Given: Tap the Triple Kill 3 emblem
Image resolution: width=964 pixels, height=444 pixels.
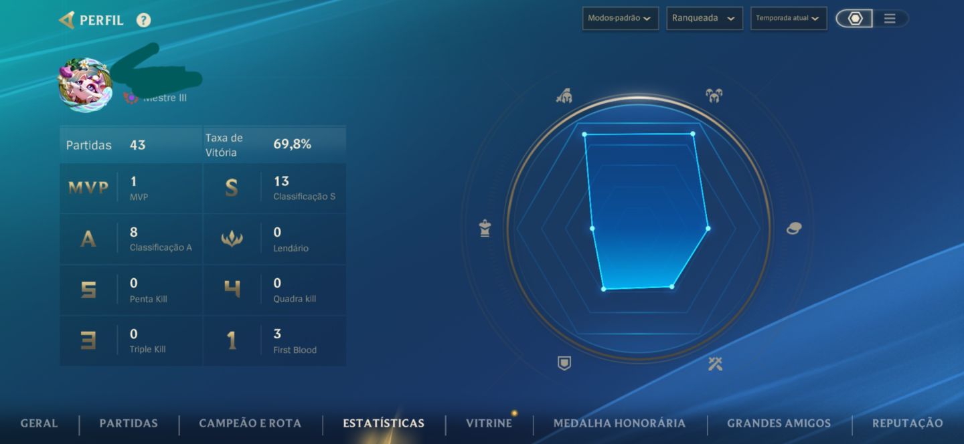Looking at the screenshot, I should click(x=88, y=340).
